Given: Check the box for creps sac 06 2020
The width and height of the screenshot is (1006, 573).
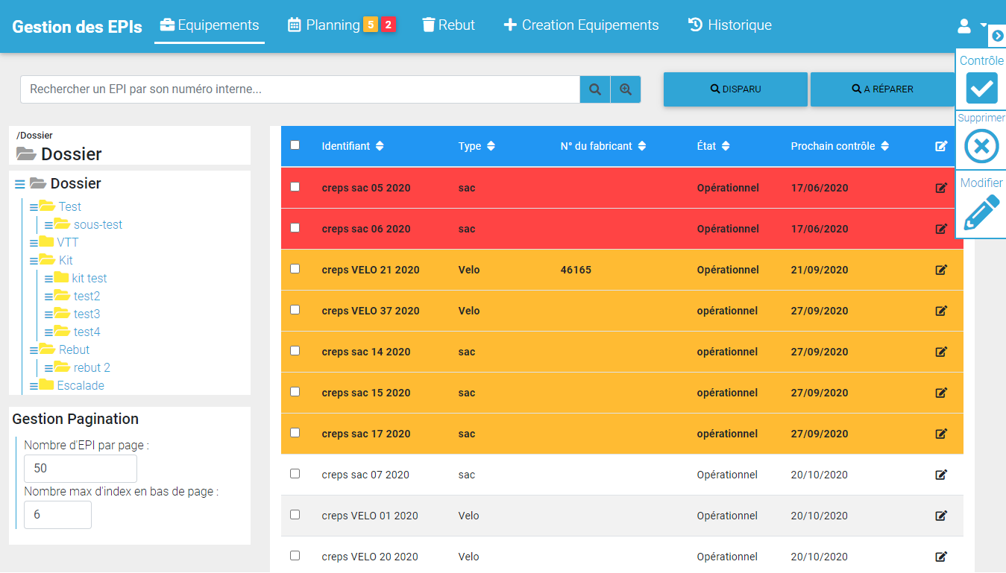Looking at the screenshot, I should coord(295,228).
